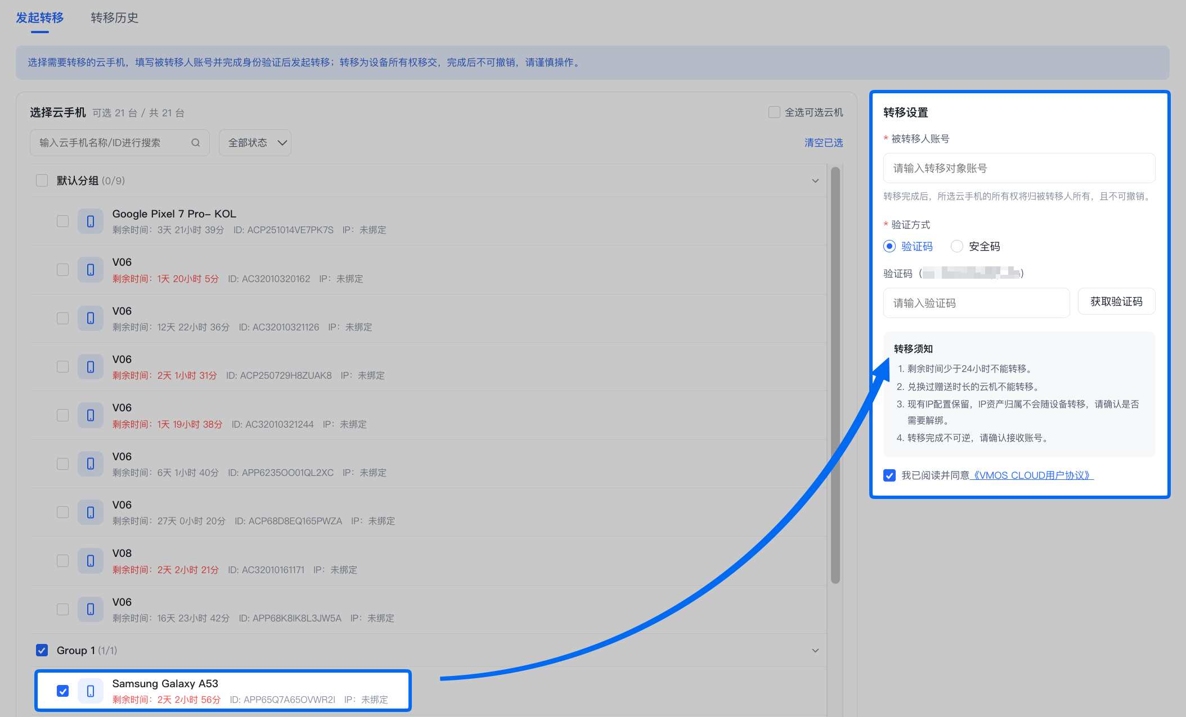This screenshot has width=1186, height=717.
Task: Uncheck the Group 1 checkbox
Action: [x=42, y=650]
